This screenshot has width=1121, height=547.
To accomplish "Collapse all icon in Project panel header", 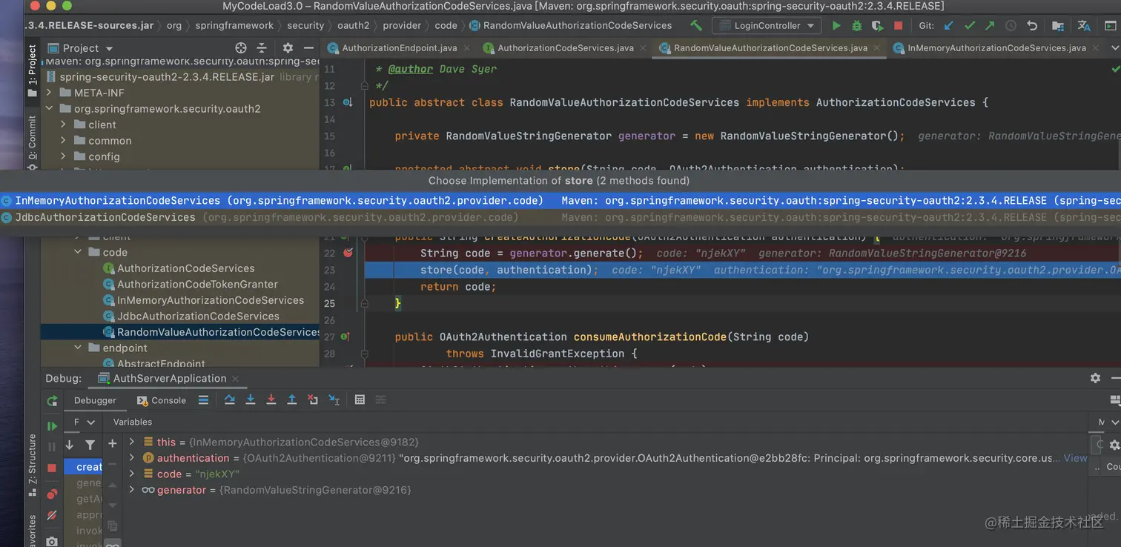I will (x=261, y=47).
